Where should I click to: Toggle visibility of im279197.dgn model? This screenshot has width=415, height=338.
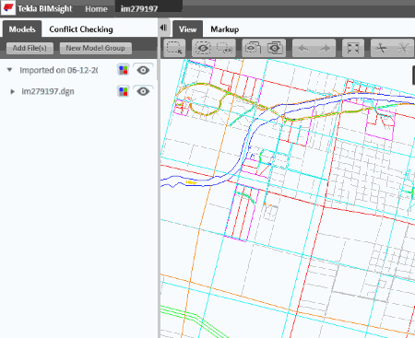click(x=143, y=91)
